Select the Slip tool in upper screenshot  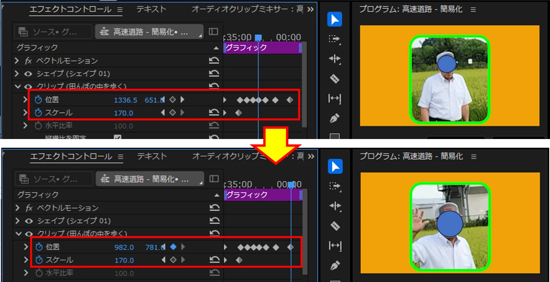point(335,98)
